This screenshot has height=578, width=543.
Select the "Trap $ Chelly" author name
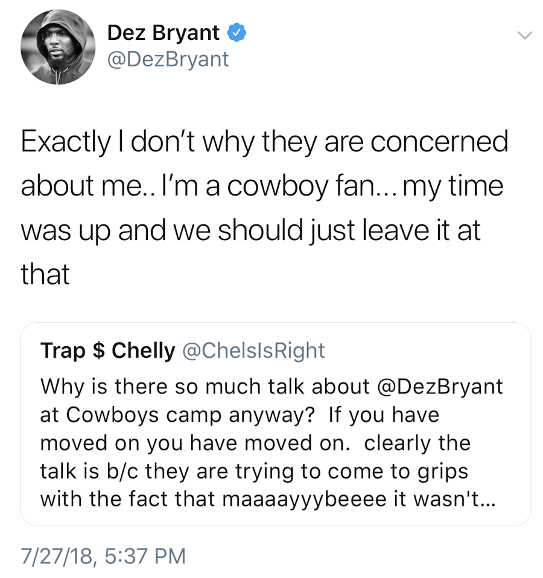[107, 351]
